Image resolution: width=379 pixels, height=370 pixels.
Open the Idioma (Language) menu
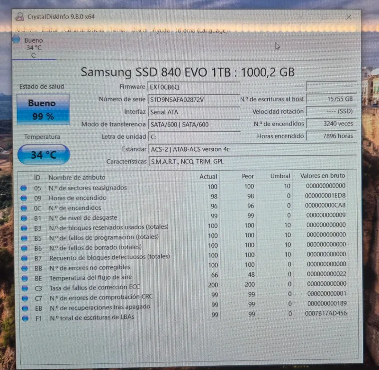202,30
